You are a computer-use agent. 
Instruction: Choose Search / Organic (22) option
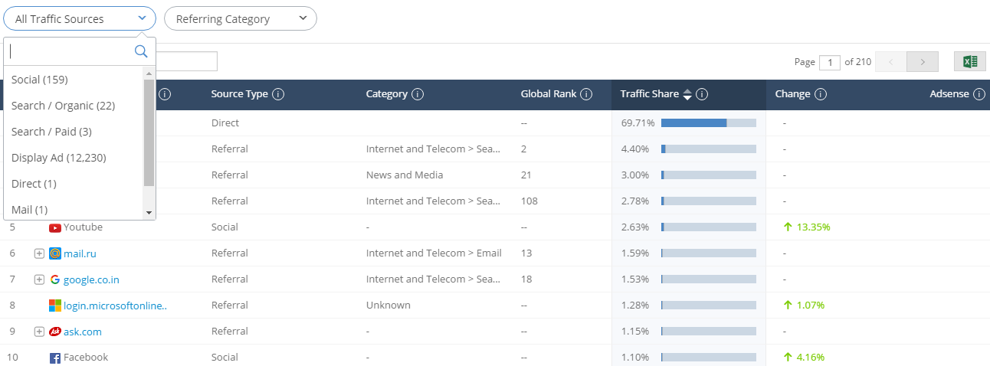(x=74, y=106)
